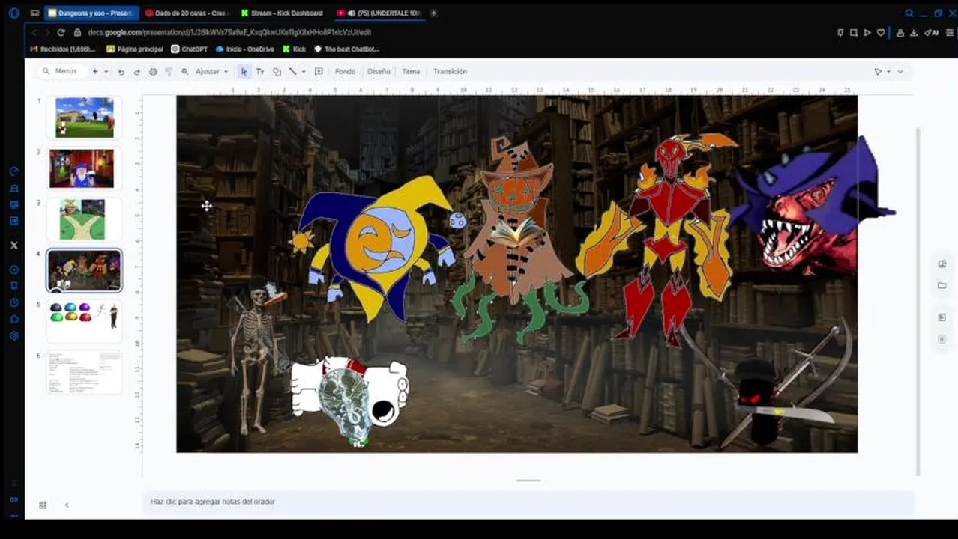Click the pointer mode icon at toolbar right

point(878,72)
